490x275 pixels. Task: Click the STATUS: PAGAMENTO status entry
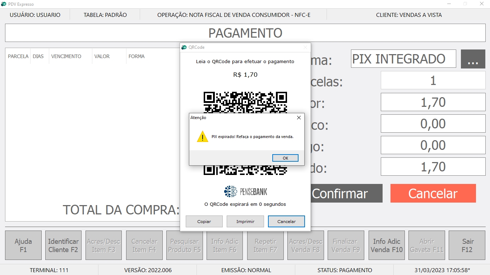(345, 270)
